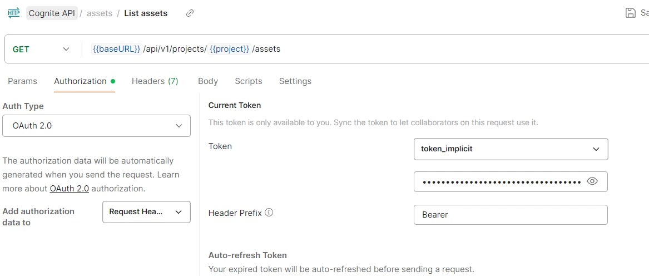The height and width of the screenshot is (276, 649).
Task: Click the assets breadcrumb folder
Action: click(100, 13)
